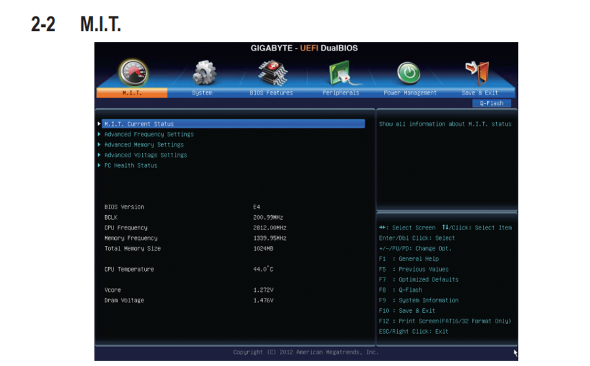Switch to the System tab
The image size is (590, 366).
click(202, 92)
